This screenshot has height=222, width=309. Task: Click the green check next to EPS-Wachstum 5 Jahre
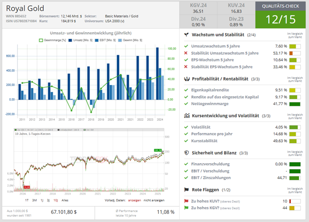pyautogui.click(x=186, y=60)
